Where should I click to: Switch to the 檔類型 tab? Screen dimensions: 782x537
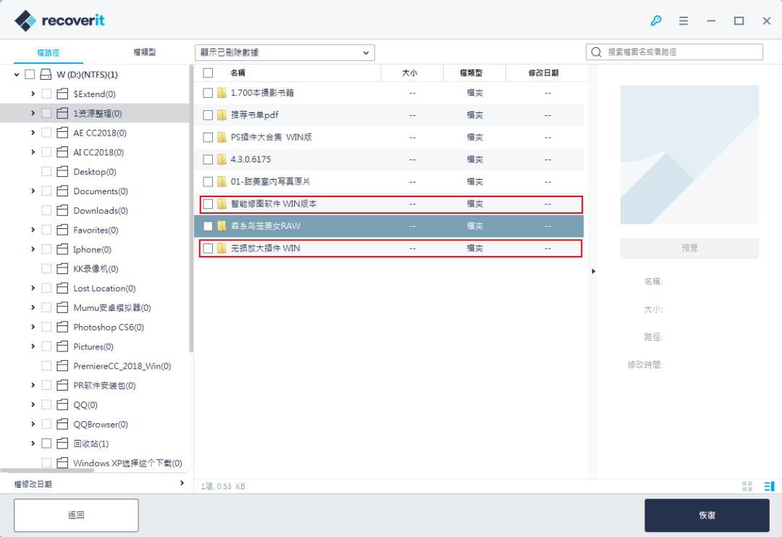click(x=145, y=52)
